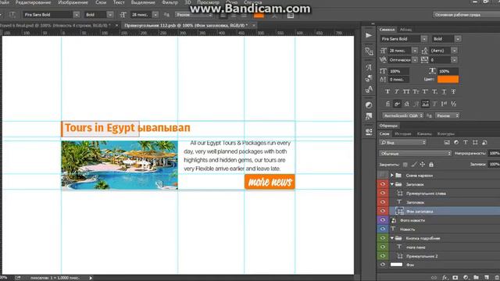Switch to the 'Каналы' tab
The width and height of the screenshot is (500, 281).
424,133
